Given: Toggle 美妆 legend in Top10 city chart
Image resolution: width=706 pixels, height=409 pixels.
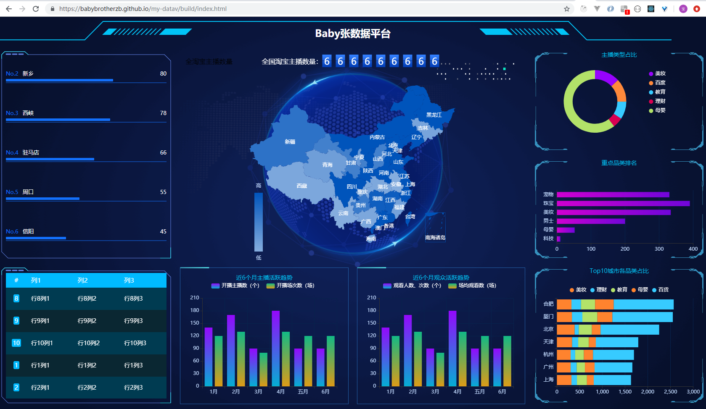Looking at the screenshot, I should [578, 290].
